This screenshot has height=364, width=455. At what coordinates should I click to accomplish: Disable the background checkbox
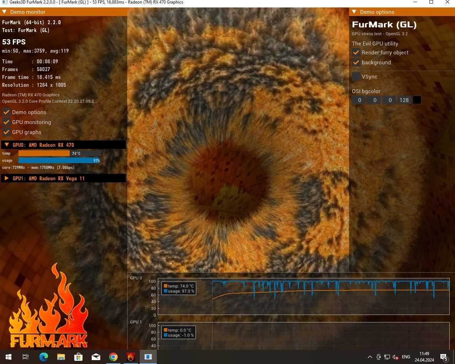tap(356, 62)
